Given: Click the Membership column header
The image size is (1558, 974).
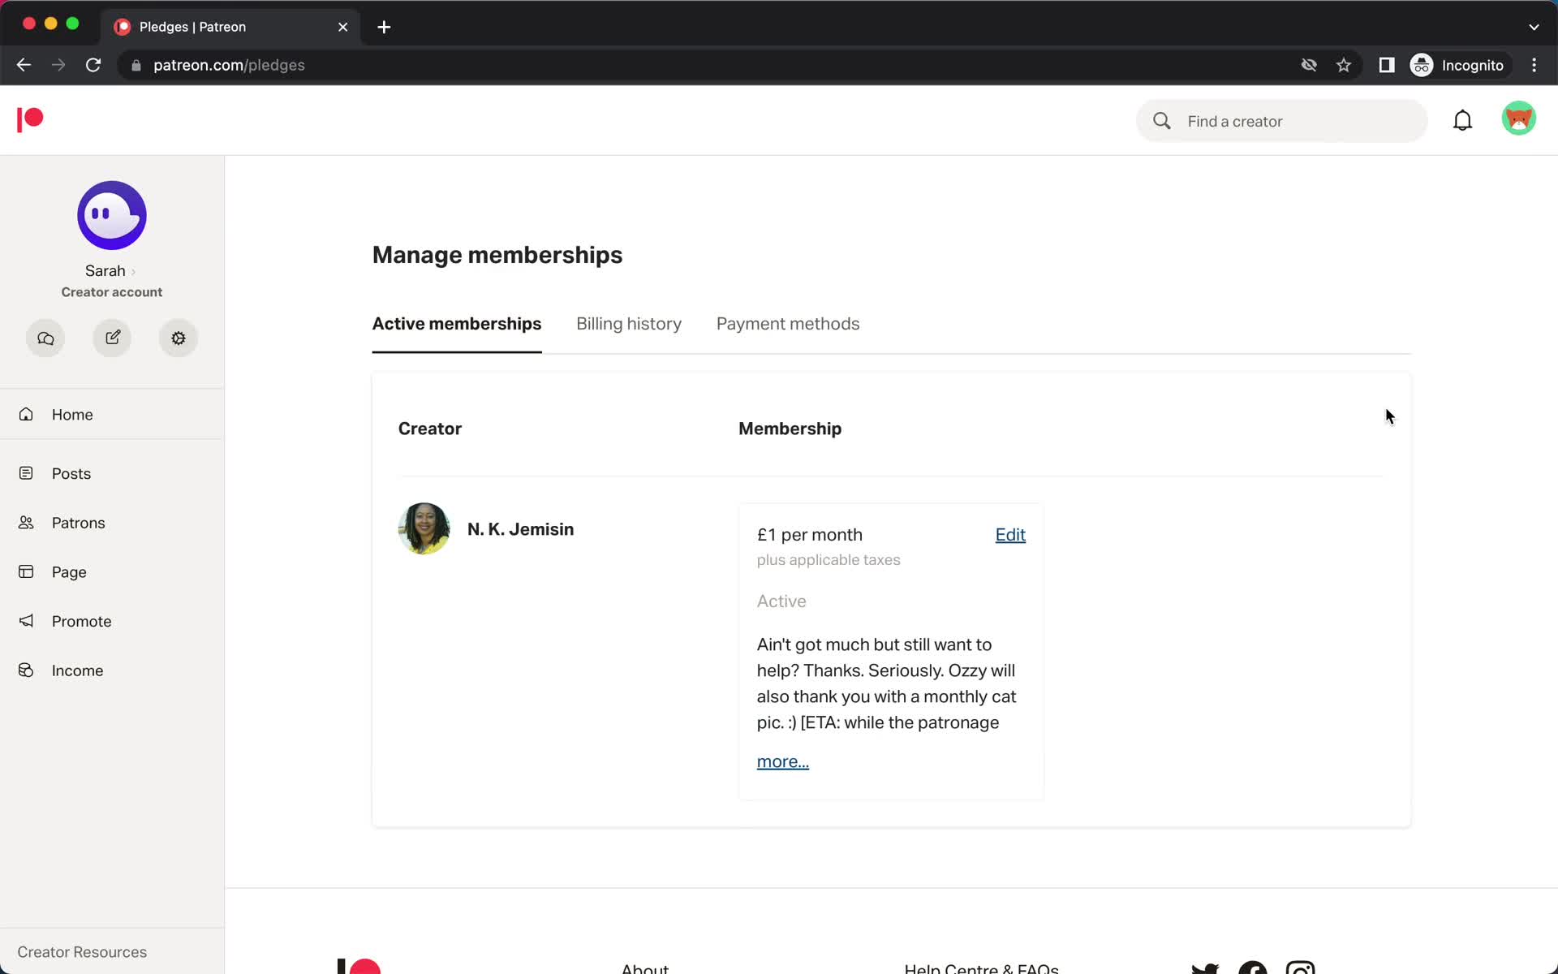Looking at the screenshot, I should click(790, 429).
